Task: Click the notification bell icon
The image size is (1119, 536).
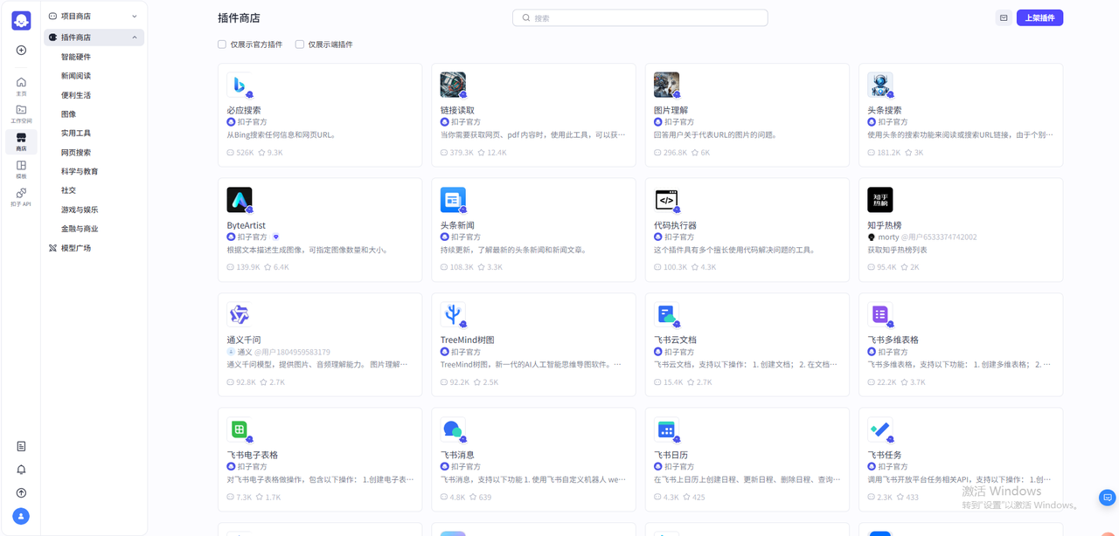Action: 21,470
